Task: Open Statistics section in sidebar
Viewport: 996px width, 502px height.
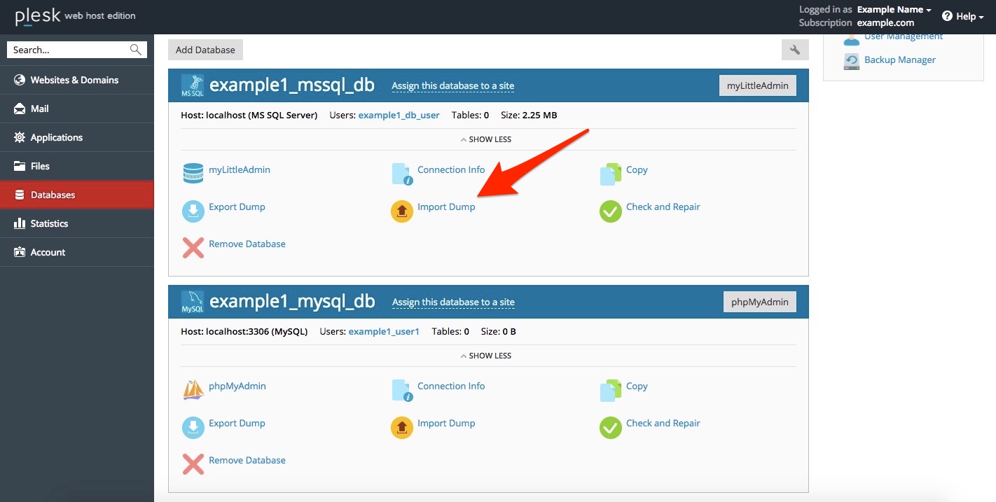Action: (x=77, y=223)
